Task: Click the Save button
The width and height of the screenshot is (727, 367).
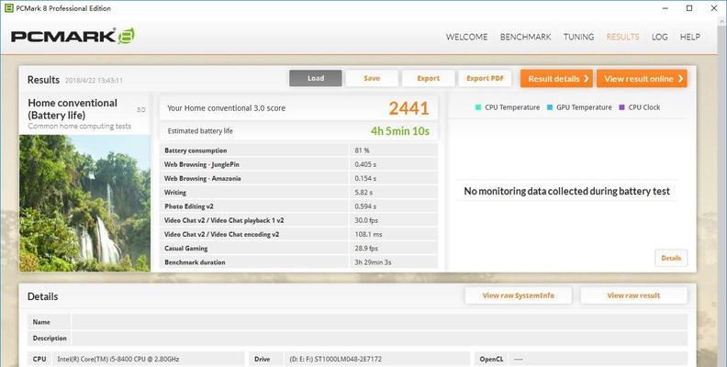Action: (372, 78)
